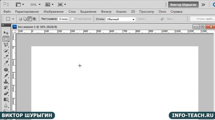
Task: Open the Фильтр menu
Action: (x=106, y=12)
